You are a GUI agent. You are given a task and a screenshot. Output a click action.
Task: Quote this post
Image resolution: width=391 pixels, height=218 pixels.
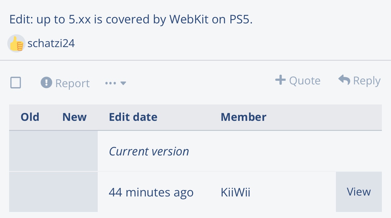[298, 80]
